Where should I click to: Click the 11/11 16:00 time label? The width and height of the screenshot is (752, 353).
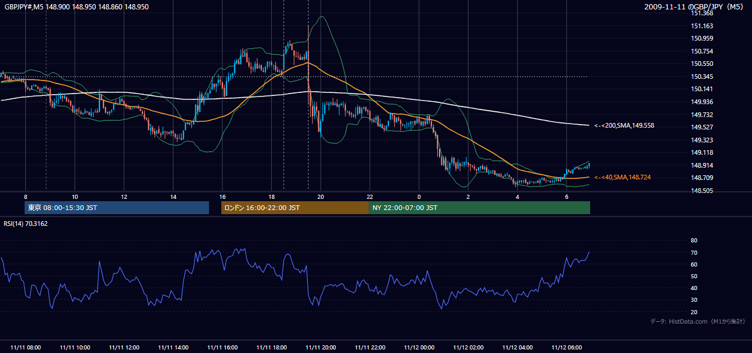pyautogui.click(x=222, y=348)
